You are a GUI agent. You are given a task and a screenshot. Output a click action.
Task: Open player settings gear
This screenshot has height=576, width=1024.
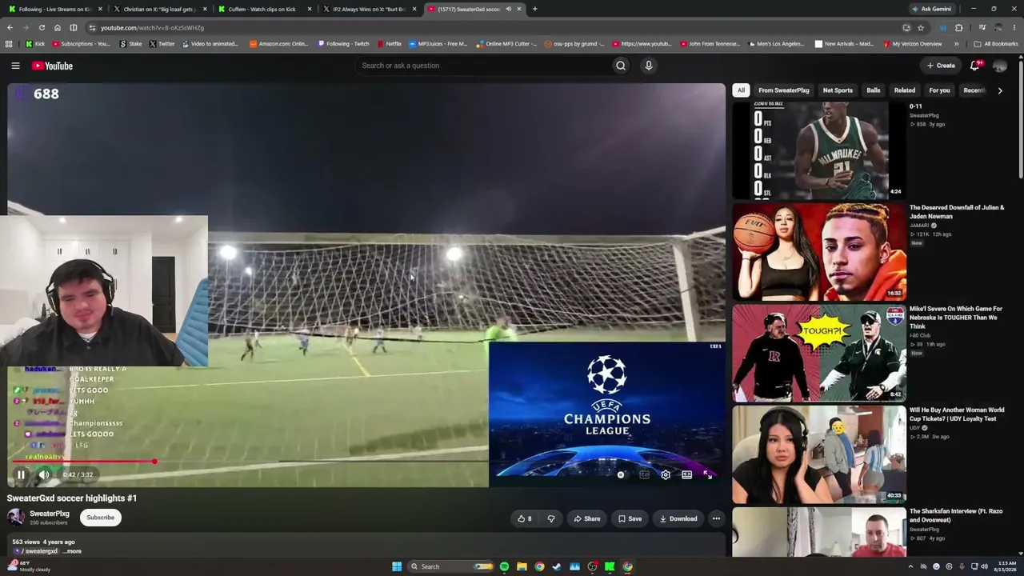[666, 474]
